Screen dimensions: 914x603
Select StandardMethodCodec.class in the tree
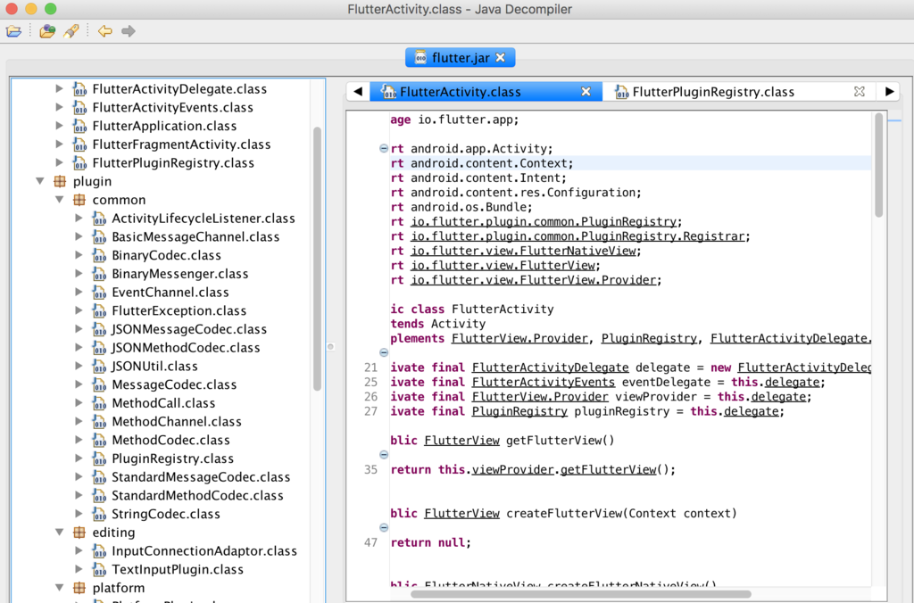[197, 495]
